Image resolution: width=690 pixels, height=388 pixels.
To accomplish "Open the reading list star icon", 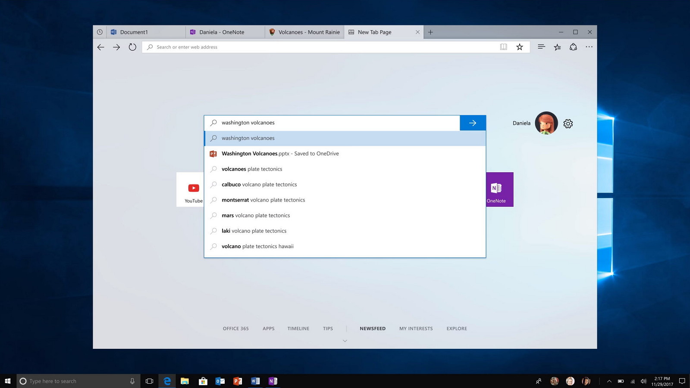I will coord(557,47).
